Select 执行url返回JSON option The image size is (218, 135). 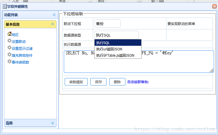pos(118,49)
